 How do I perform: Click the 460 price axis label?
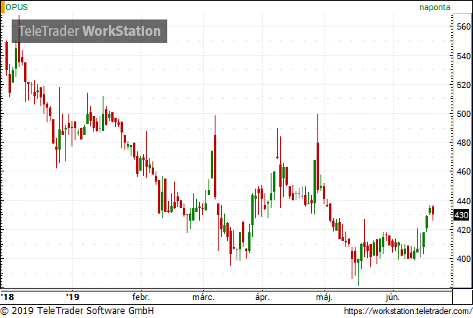coord(464,171)
